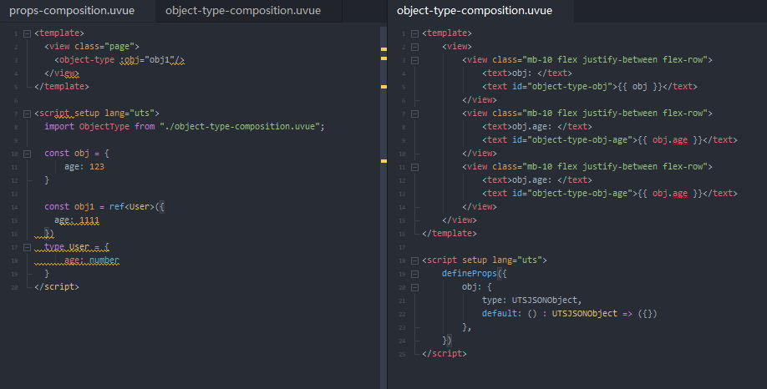Click the age: number type field

[92, 260]
